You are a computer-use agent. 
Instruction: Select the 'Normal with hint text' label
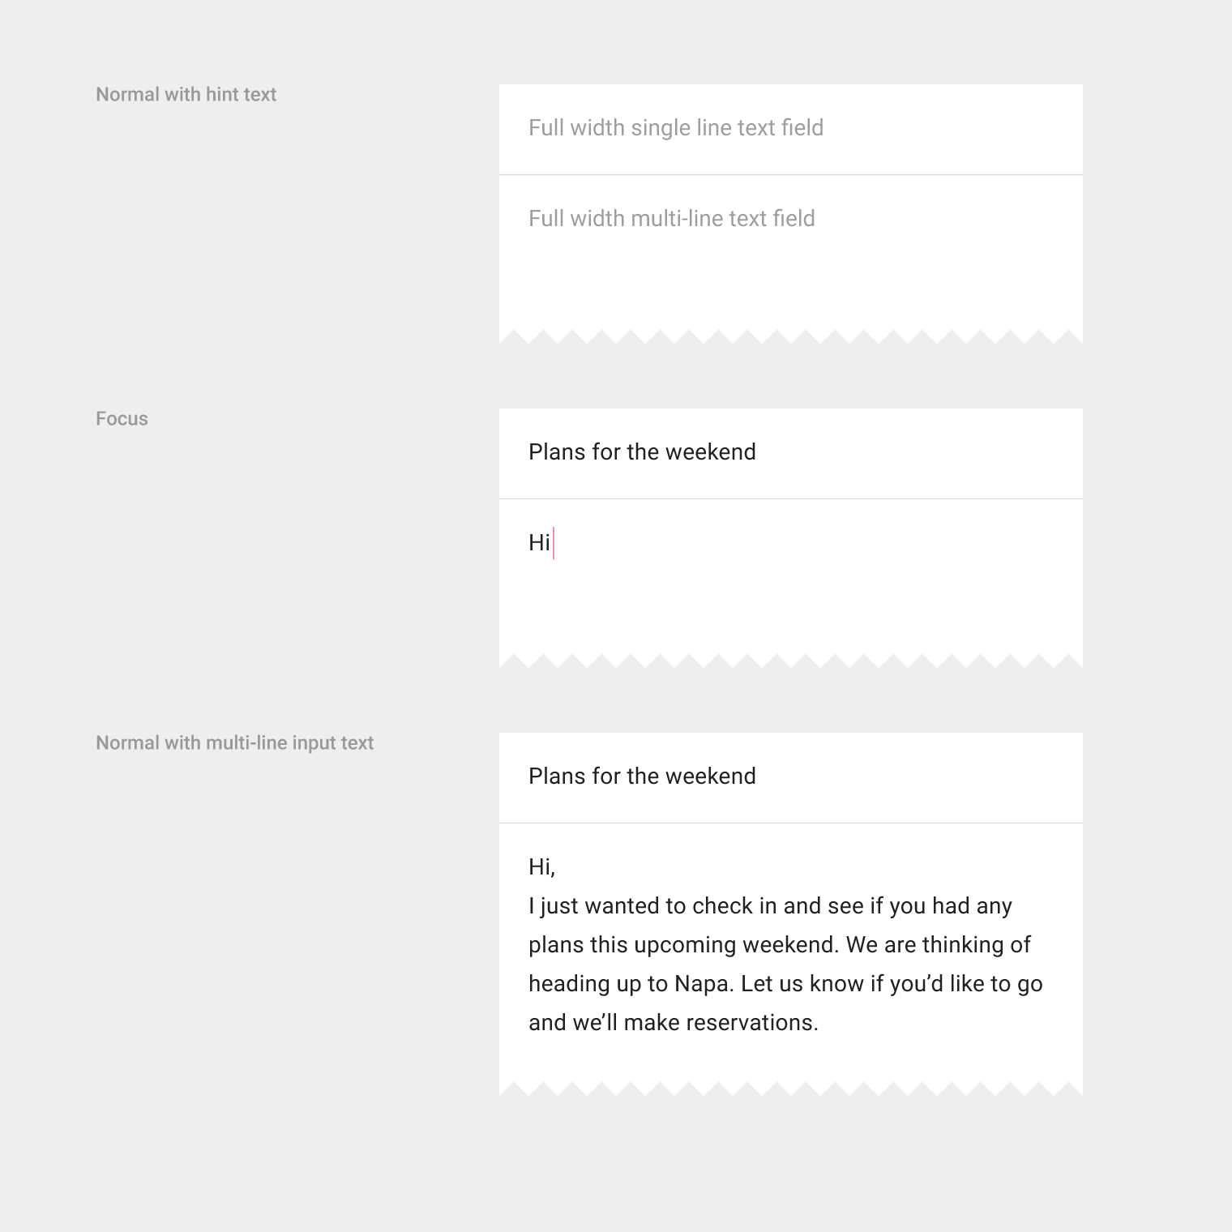pyautogui.click(x=186, y=93)
